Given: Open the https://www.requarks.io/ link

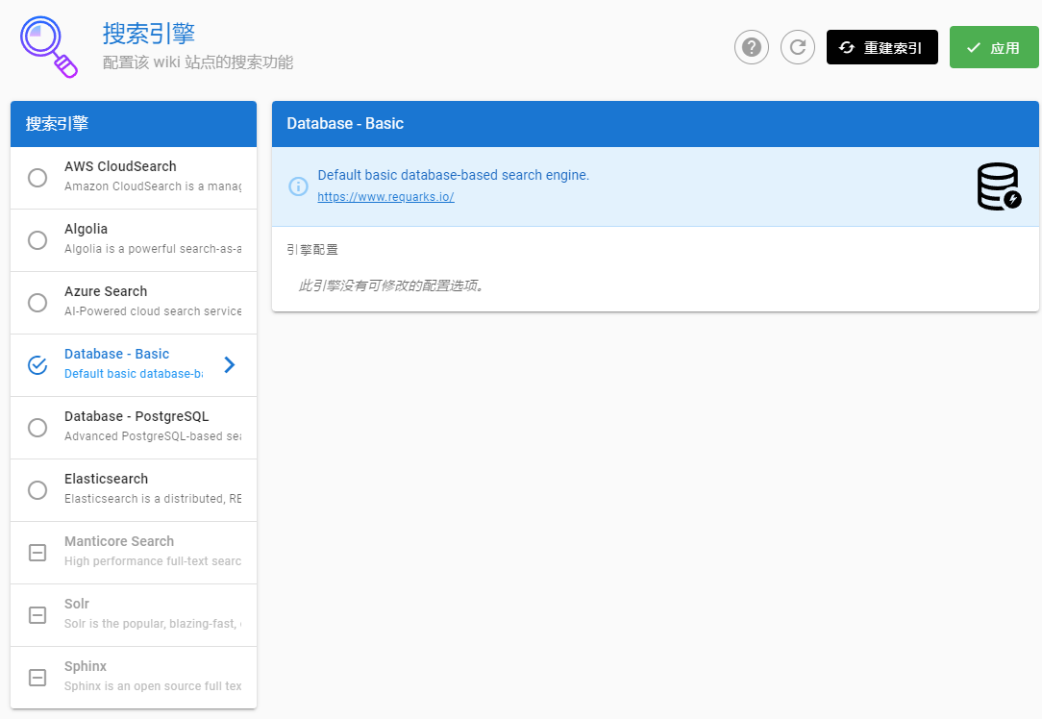Looking at the screenshot, I should click(x=385, y=197).
